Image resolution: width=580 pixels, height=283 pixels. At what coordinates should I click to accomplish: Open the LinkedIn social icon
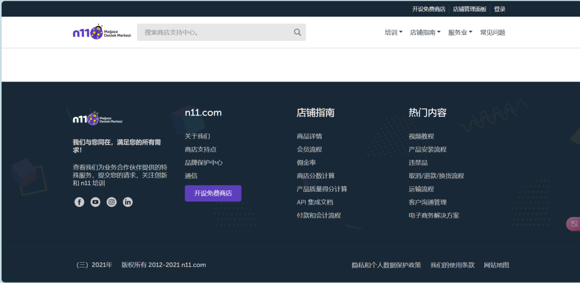click(x=127, y=202)
